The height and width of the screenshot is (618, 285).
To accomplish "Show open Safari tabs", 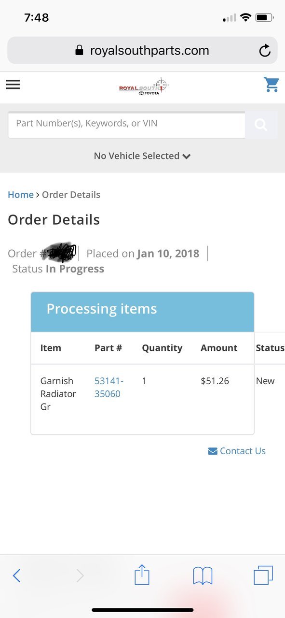I will click(x=263, y=575).
